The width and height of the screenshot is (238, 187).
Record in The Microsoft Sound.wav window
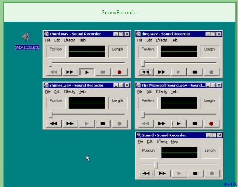pos(212,123)
